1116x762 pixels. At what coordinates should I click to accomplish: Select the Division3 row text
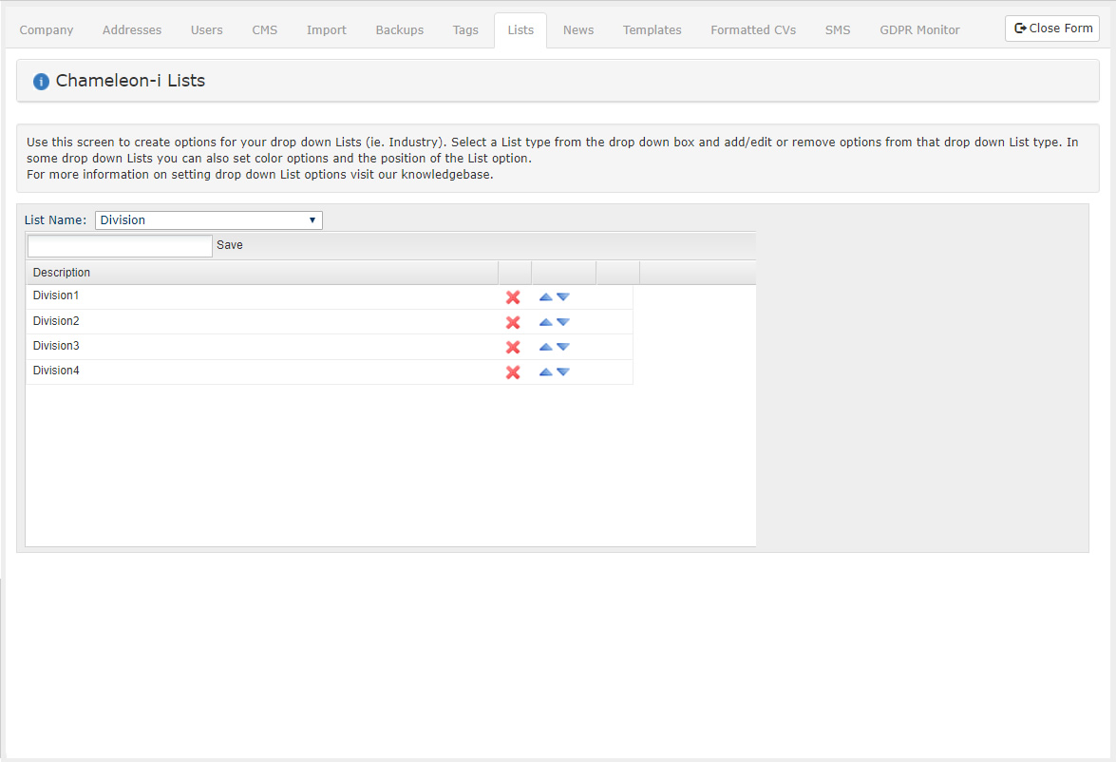pyautogui.click(x=55, y=346)
